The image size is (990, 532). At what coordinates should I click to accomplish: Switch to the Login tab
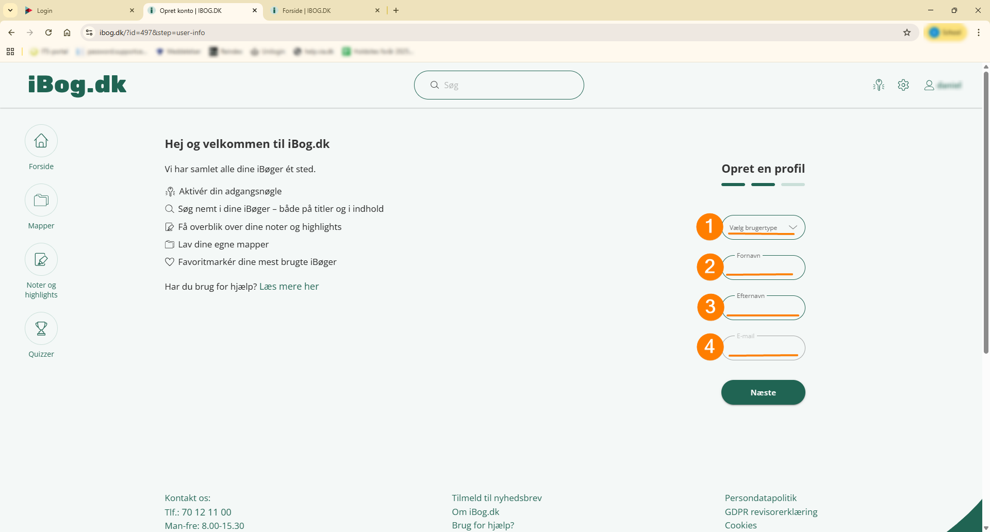click(77, 10)
